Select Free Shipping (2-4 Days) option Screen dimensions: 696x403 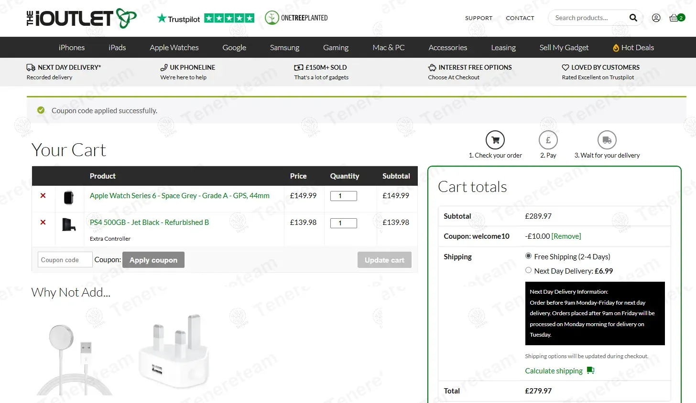click(528, 256)
